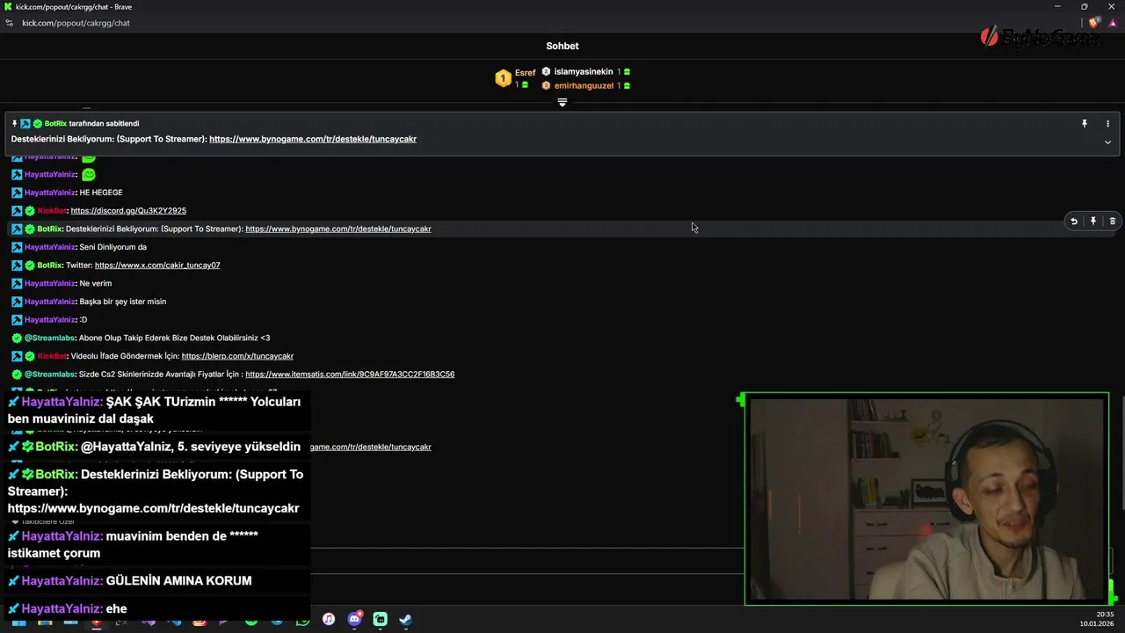Click verified badge before @Streamlabs itemsatis message

coord(17,375)
